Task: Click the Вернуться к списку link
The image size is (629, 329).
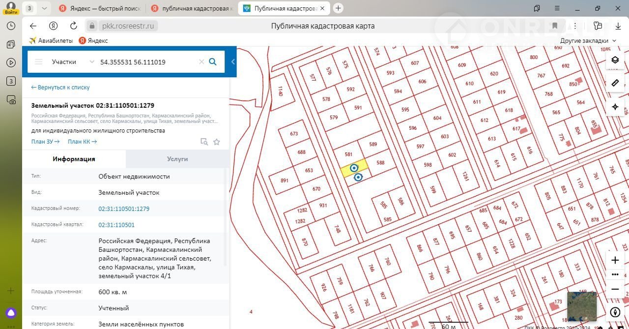Action: (x=60, y=87)
